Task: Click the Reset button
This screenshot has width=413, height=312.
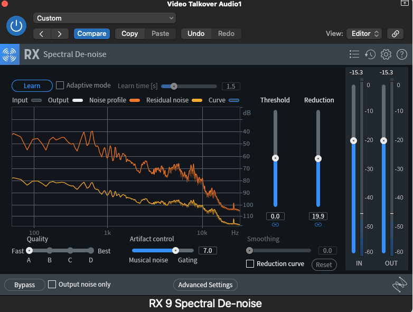Action: click(324, 264)
